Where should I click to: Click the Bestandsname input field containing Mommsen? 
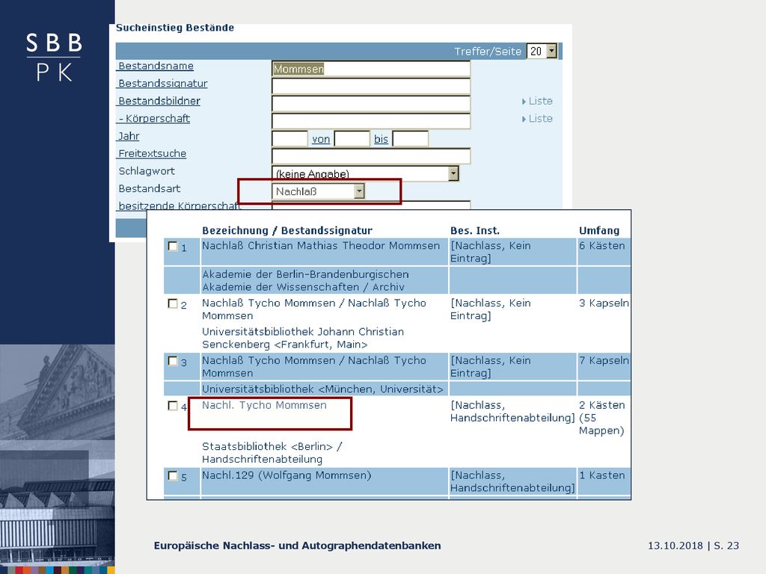click(x=371, y=69)
